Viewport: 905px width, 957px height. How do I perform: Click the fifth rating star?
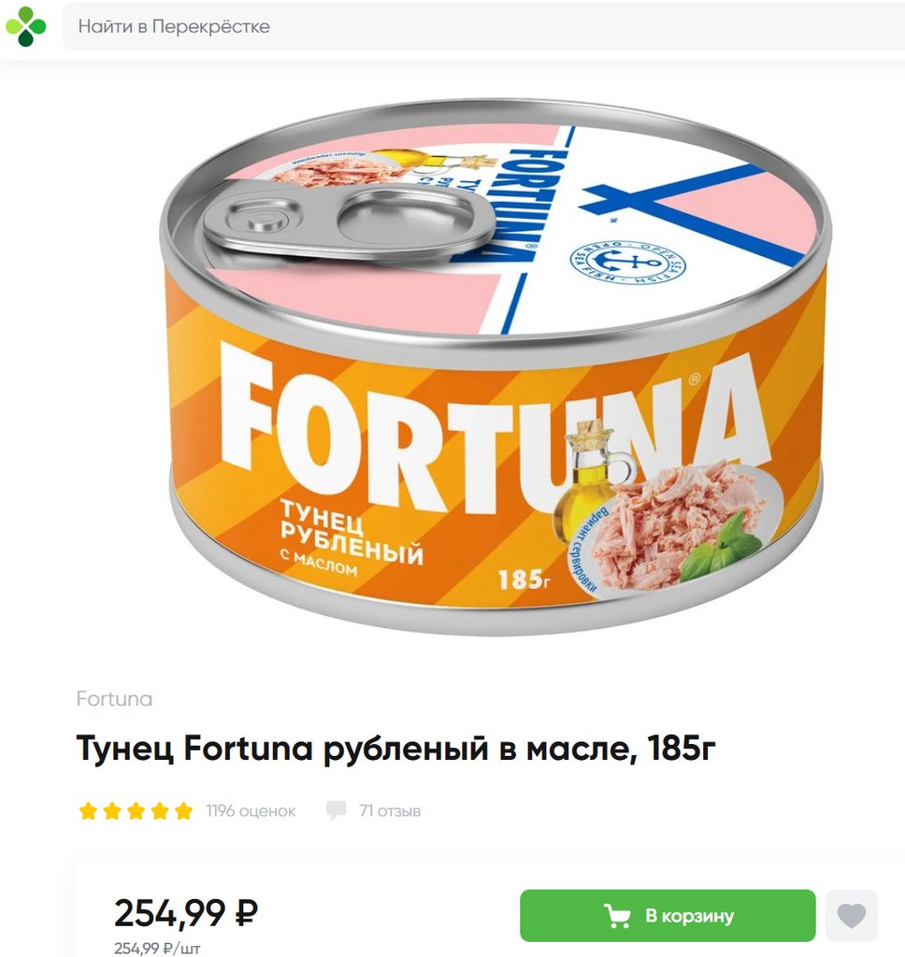(x=184, y=811)
